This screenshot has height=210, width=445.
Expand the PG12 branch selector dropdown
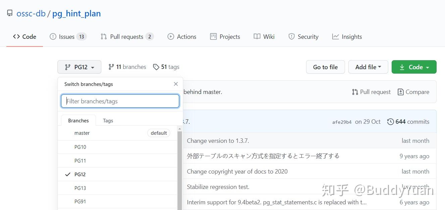pos(79,67)
